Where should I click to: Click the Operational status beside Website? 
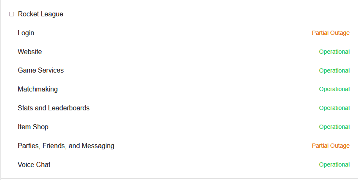(334, 52)
